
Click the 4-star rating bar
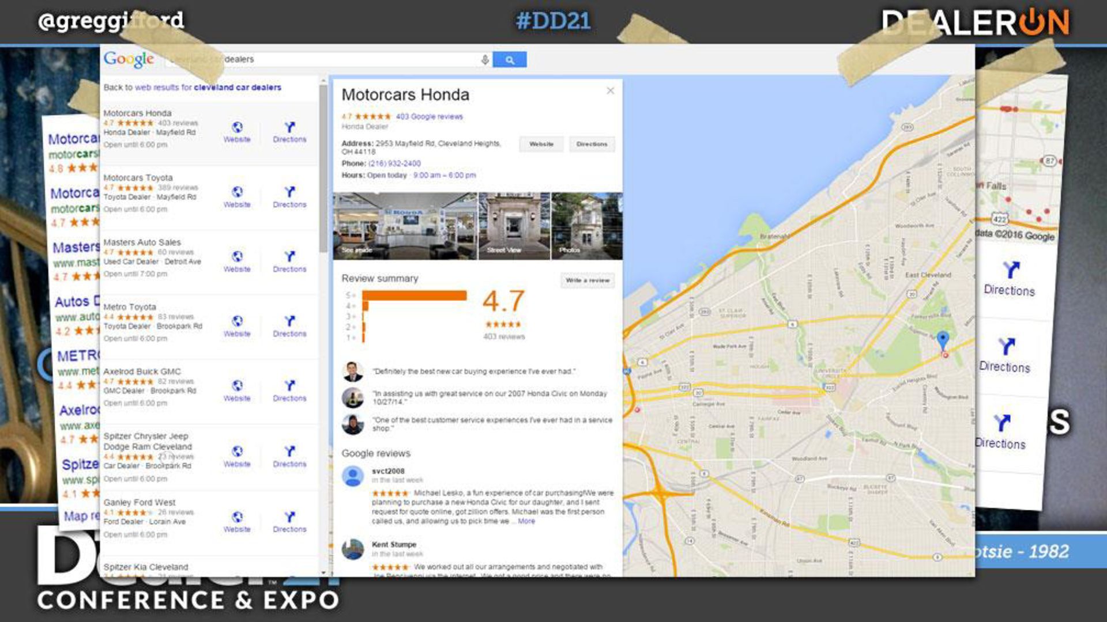coord(365,306)
